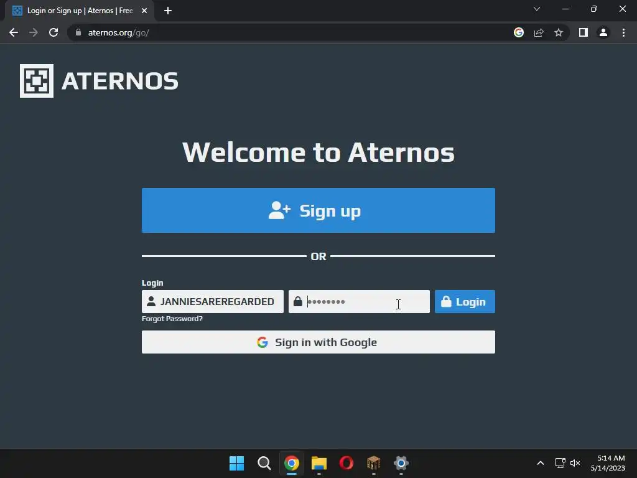
Task: View site information padlock icon
Action: coord(78,32)
